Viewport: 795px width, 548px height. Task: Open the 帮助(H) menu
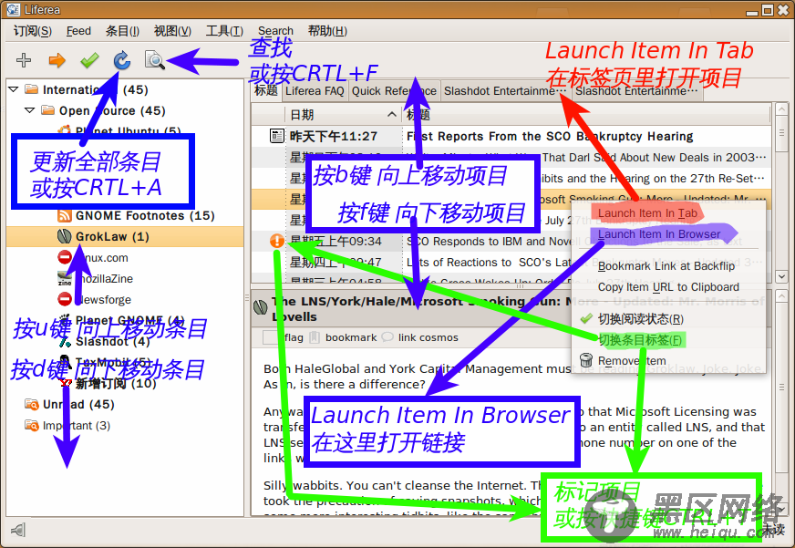[x=327, y=31]
